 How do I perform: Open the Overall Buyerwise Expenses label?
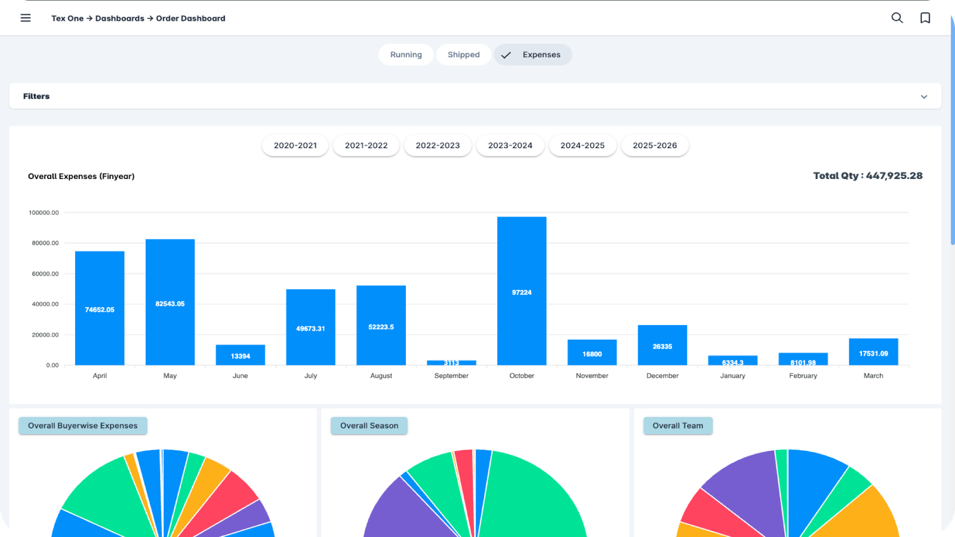[x=83, y=426]
